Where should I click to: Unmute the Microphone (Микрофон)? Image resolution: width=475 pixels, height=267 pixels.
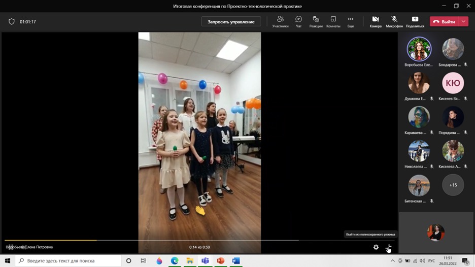tap(394, 21)
